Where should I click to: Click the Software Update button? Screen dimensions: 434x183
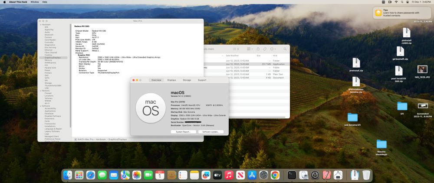(211, 132)
